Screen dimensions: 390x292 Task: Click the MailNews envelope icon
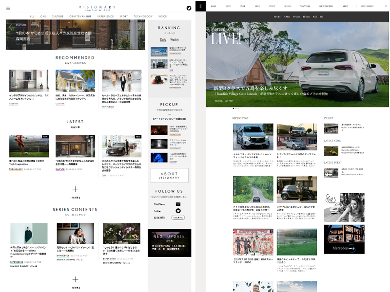coord(178,204)
